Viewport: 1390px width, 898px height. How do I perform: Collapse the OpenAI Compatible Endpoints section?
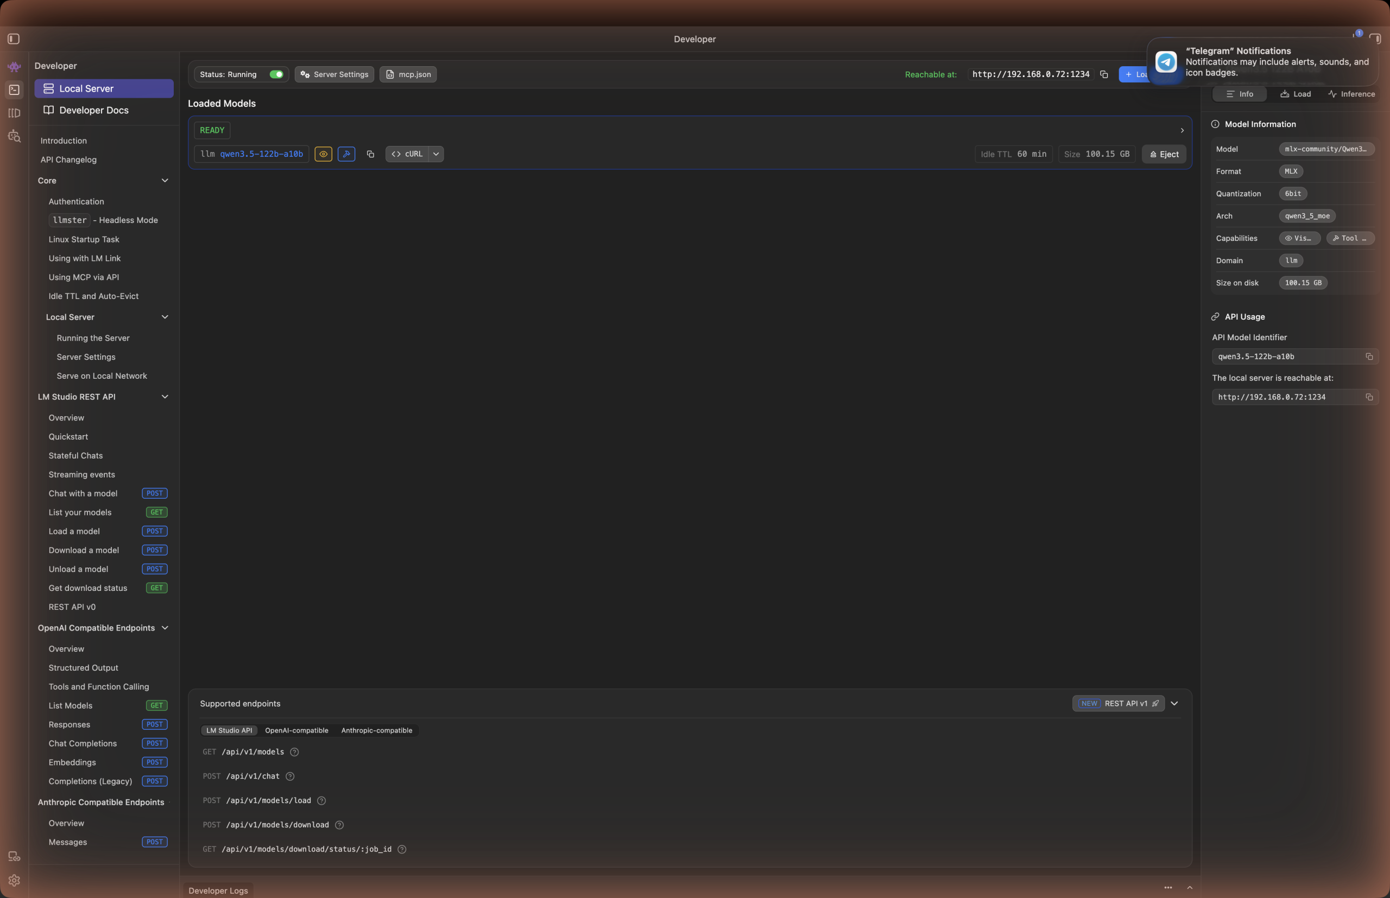[165, 628]
